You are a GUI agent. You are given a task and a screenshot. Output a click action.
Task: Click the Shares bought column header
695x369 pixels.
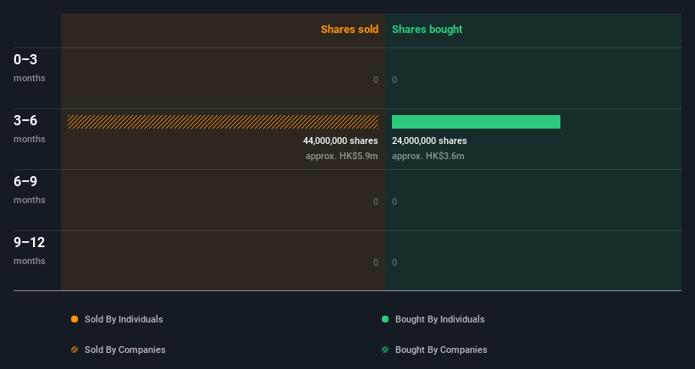pos(427,30)
